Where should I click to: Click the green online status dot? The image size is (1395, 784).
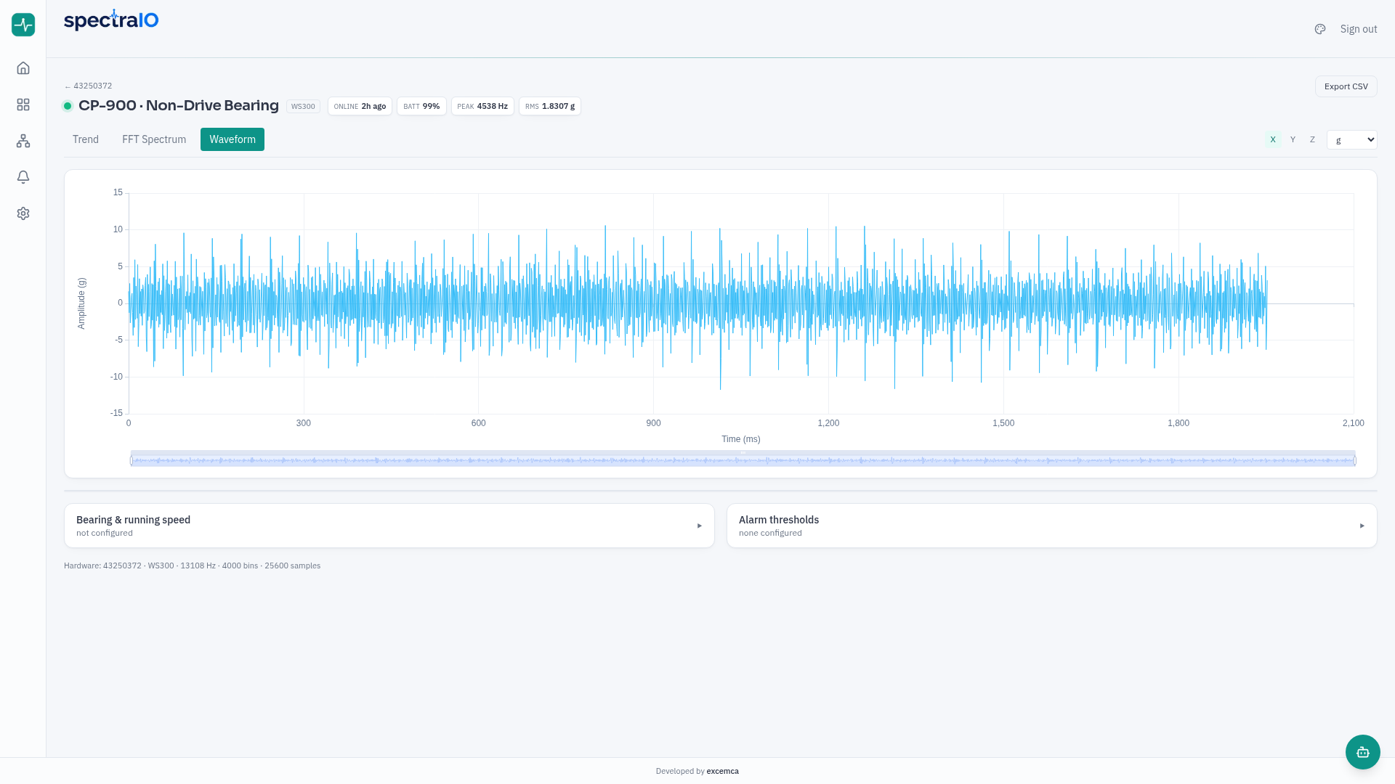(68, 106)
